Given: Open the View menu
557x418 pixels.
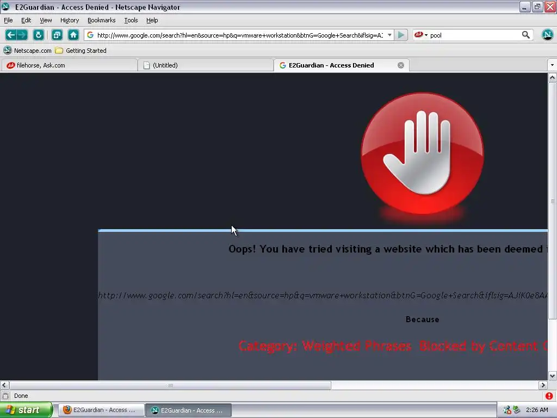Looking at the screenshot, I should [x=46, y=20].
